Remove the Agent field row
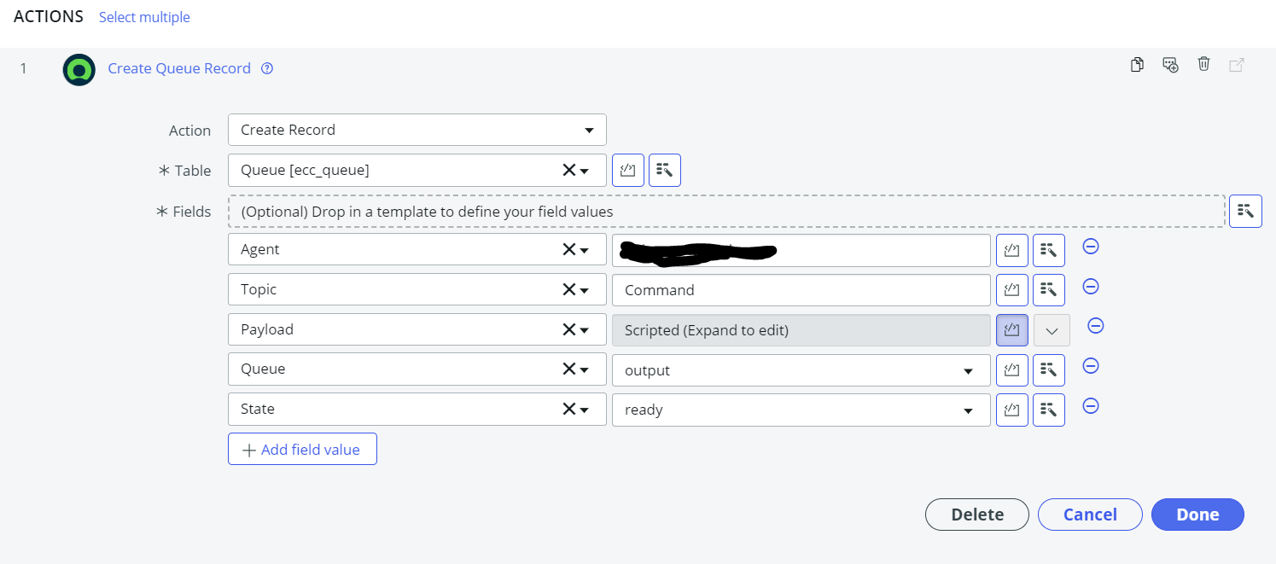Image resolution: width=1276 pixels, height=564 pixels. pos(1091,247)
